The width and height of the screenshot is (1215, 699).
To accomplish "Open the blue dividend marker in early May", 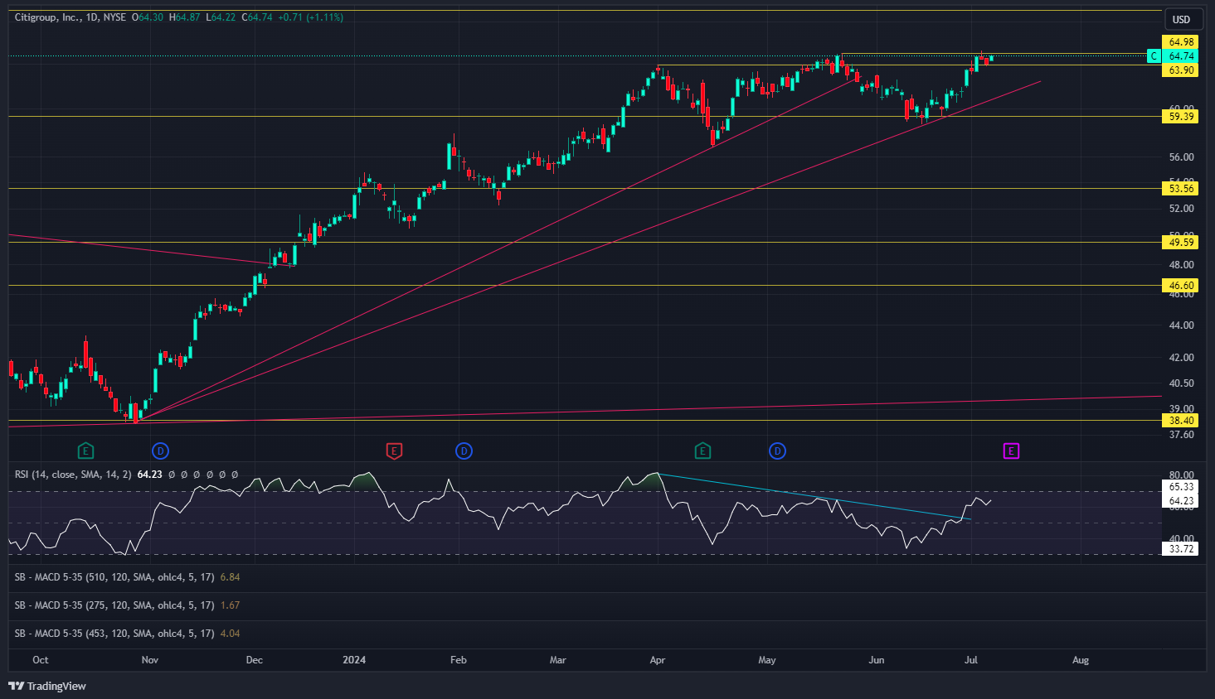I will point(777,451).
